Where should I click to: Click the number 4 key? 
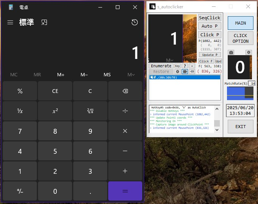(x=20, y=151)
